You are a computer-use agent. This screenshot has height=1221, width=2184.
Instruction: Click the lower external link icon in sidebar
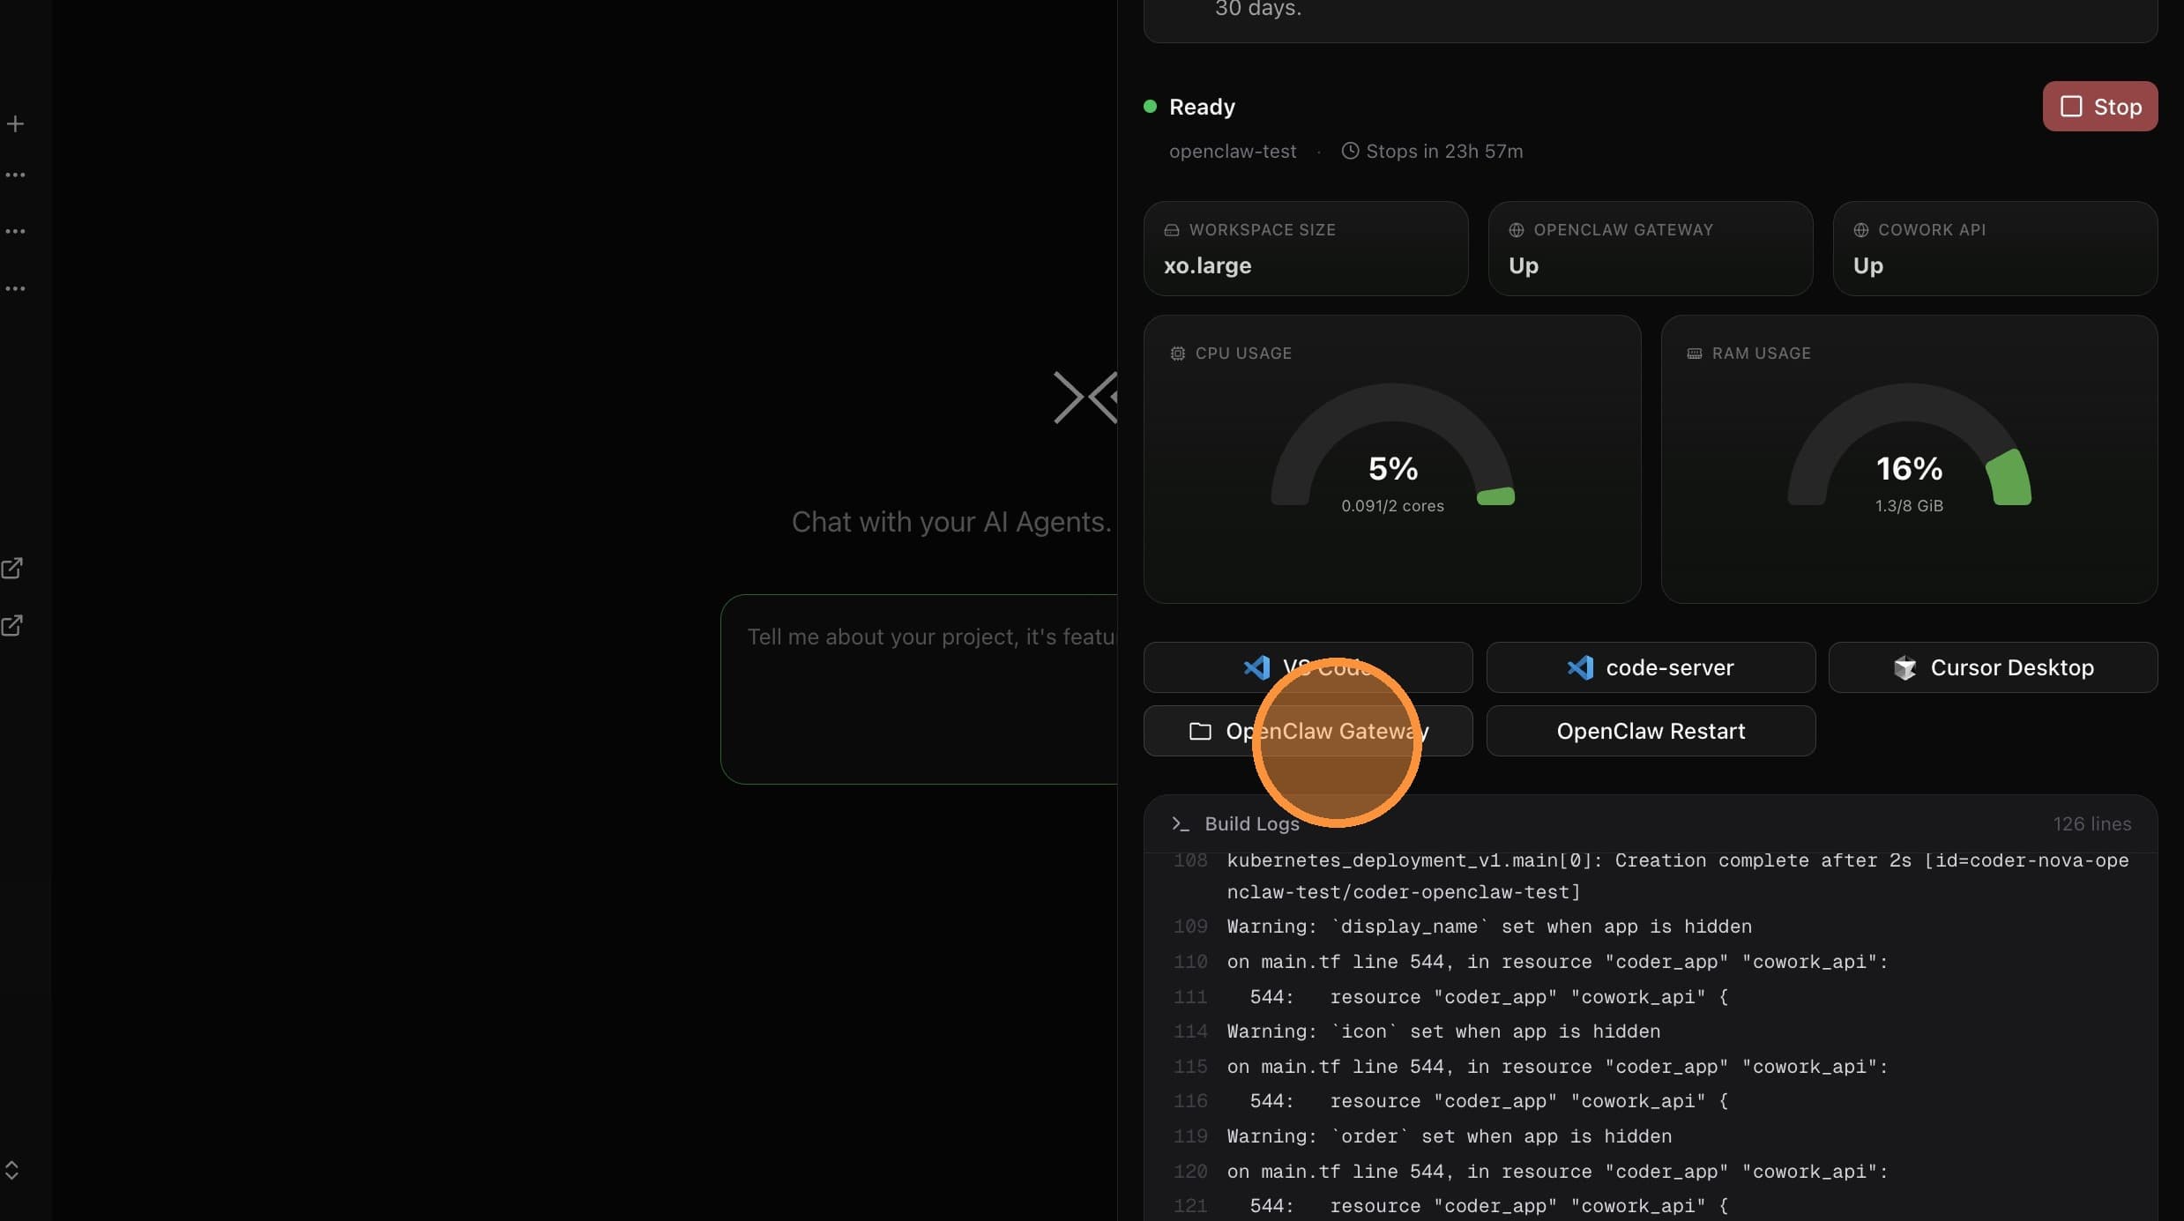pyautogui.click(x=11, y=625)
